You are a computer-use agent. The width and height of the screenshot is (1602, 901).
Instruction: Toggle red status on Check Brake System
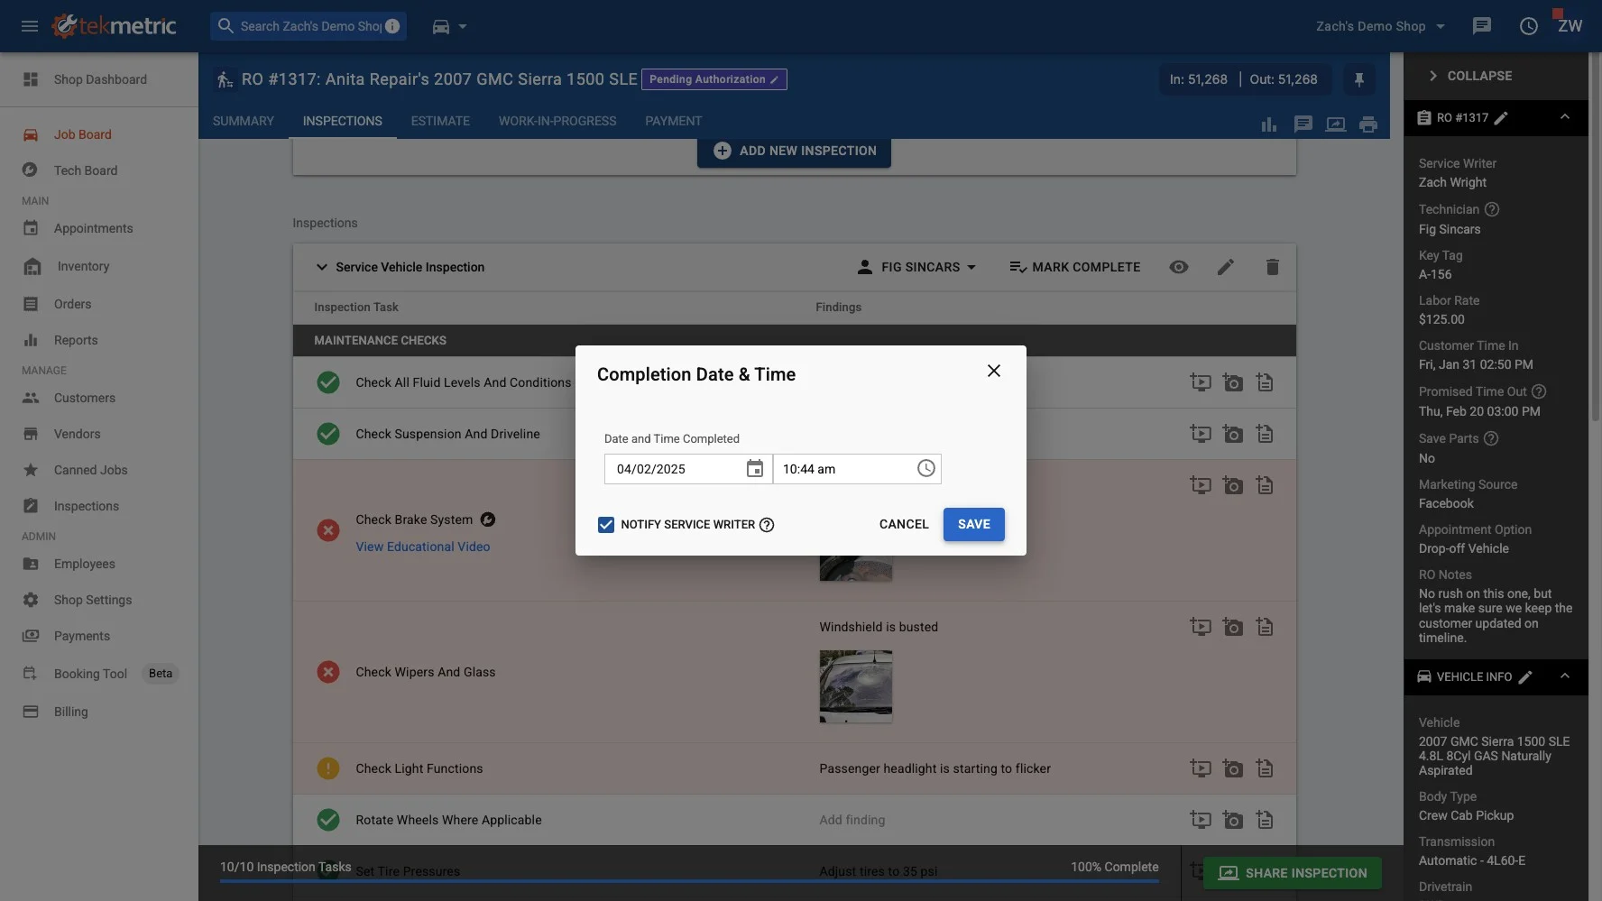[328, 530]
